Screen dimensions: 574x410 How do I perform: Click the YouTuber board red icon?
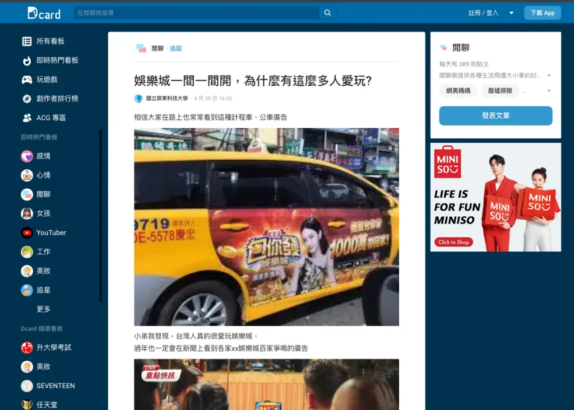tap(27, 232)
